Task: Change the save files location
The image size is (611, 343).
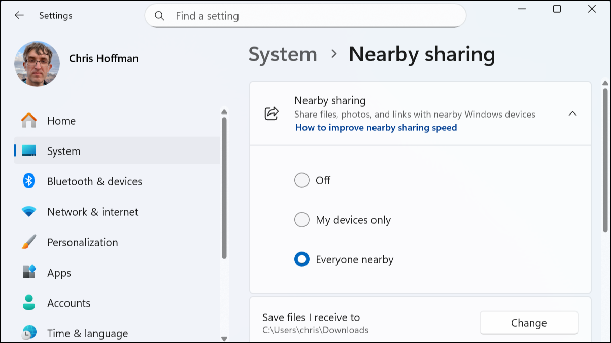Action: 529,323
